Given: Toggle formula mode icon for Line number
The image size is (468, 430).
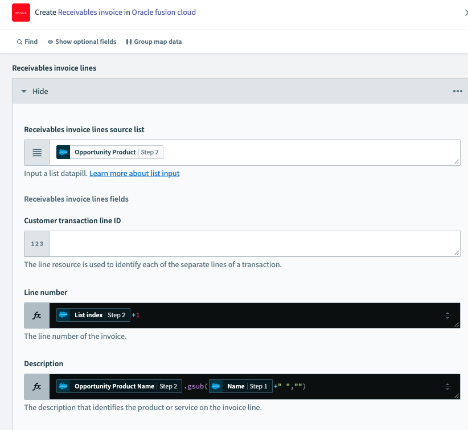Looking at the screenshot, I should point(37,316).
